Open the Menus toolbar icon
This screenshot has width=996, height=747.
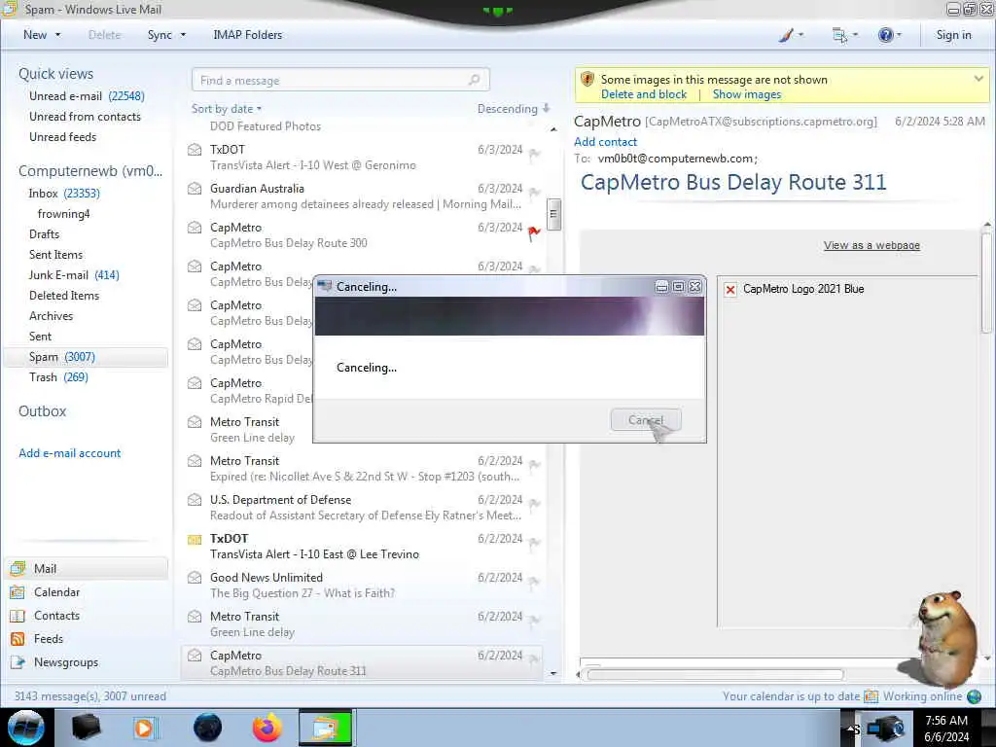click(839, 36)
